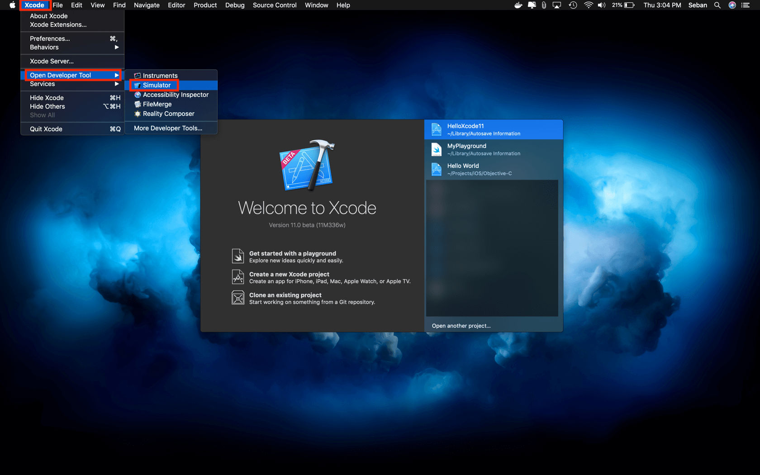Click Open another project...
This screenshot has width=760, height=475.
[461, 326]
